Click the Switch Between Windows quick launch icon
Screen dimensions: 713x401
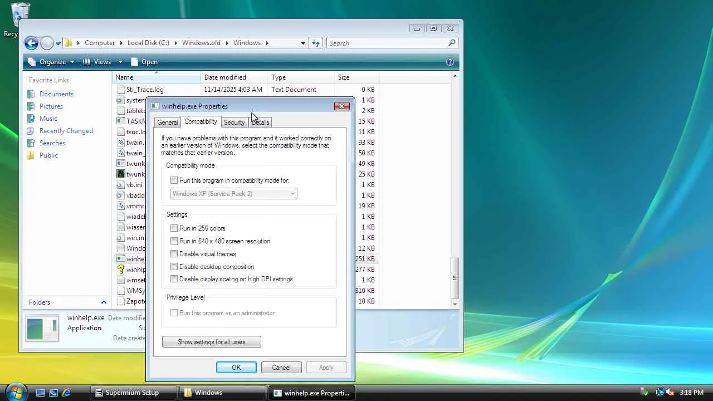tap(53, 393)
